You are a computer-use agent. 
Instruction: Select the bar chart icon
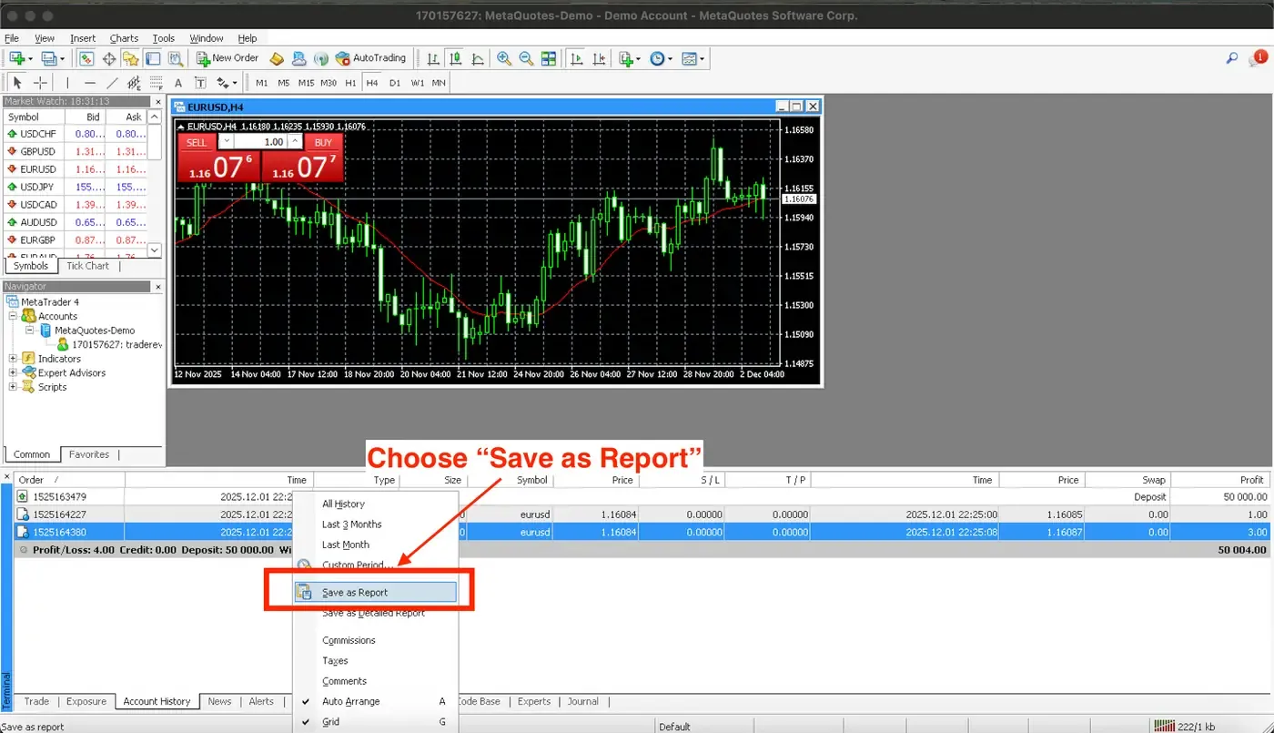(x=433, y=58)
